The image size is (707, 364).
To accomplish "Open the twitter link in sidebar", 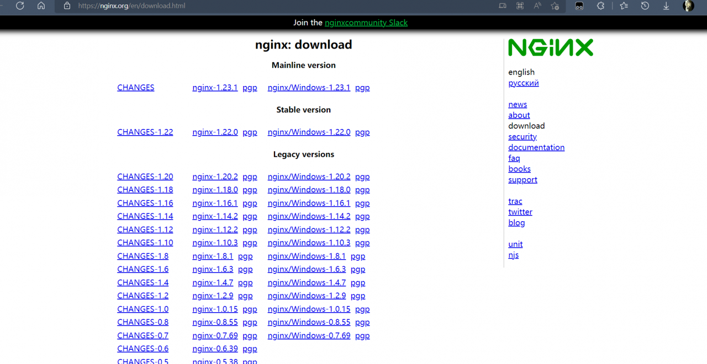I will (520, 212).
